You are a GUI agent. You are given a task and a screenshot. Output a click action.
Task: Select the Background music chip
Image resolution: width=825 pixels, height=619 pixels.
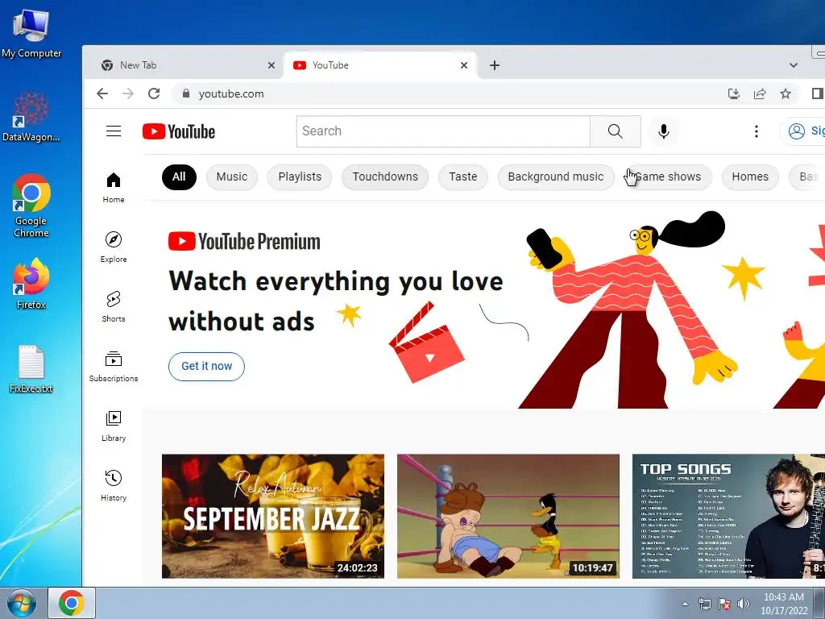tap(556, 177)
